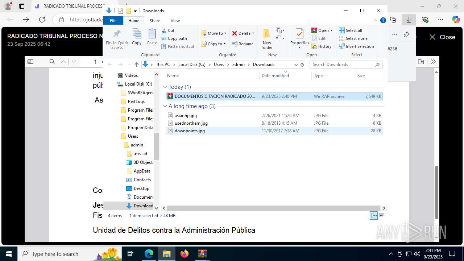This screenshot has width=464, height=261.
Task: Click Select none in ribbon
Action: [x=353, y=38]
